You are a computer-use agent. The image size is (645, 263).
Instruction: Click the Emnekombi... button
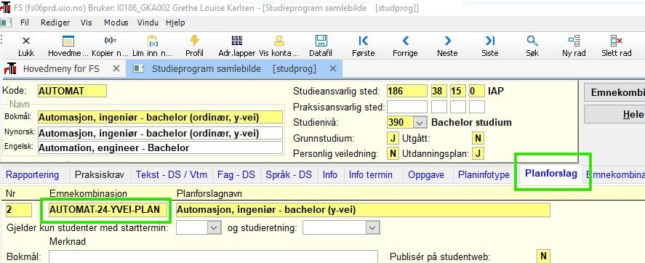click(614, 92)
